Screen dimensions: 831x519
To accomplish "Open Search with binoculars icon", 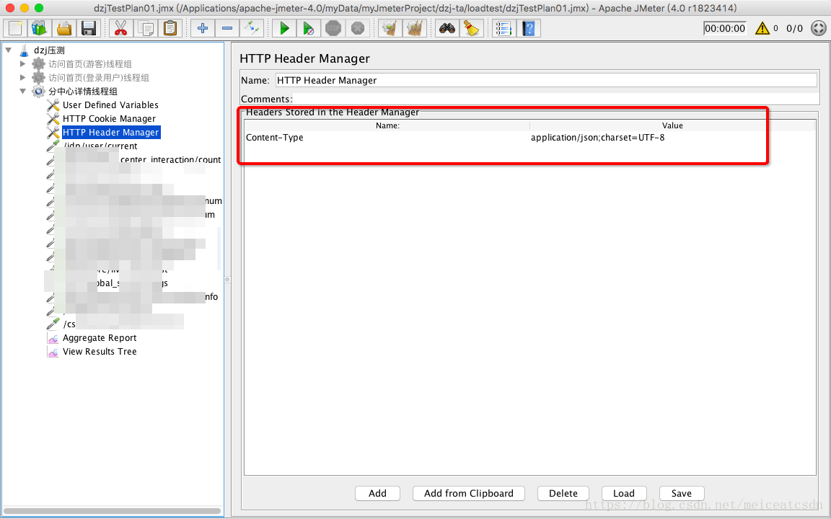I will click(447, 28).
